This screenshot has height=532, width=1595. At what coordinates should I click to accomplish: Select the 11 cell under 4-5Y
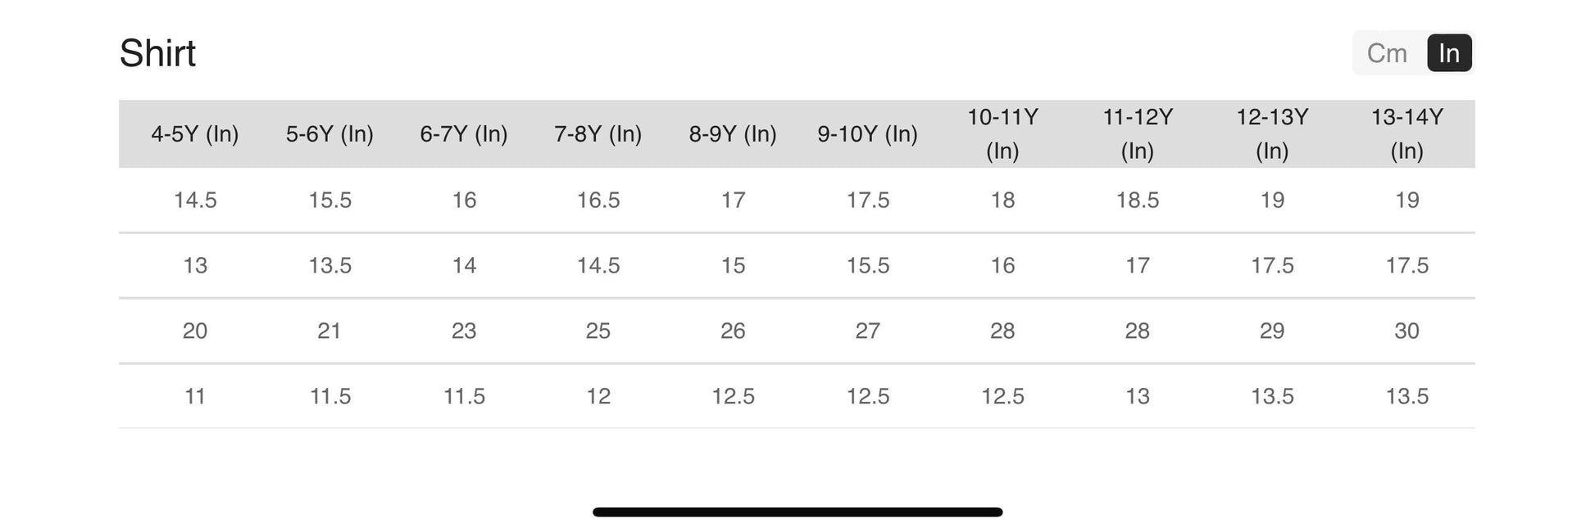tap(195, 396)
